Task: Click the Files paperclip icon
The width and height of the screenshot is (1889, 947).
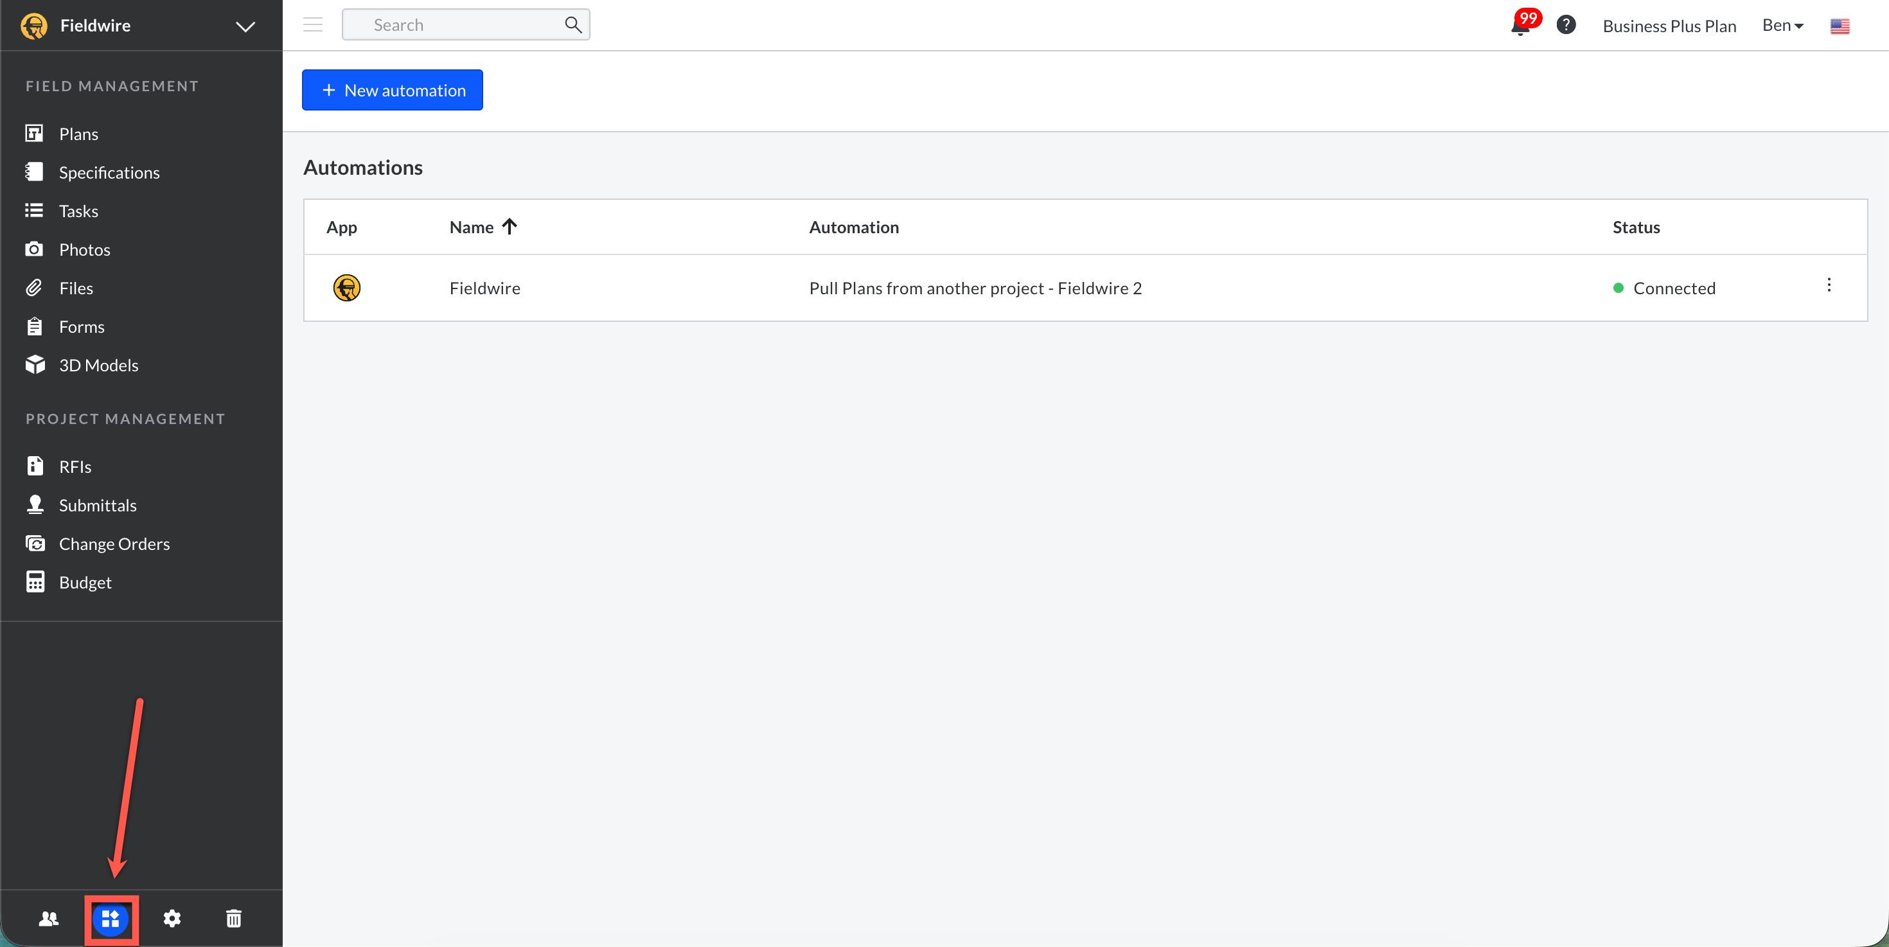Action: click(33, 287)
